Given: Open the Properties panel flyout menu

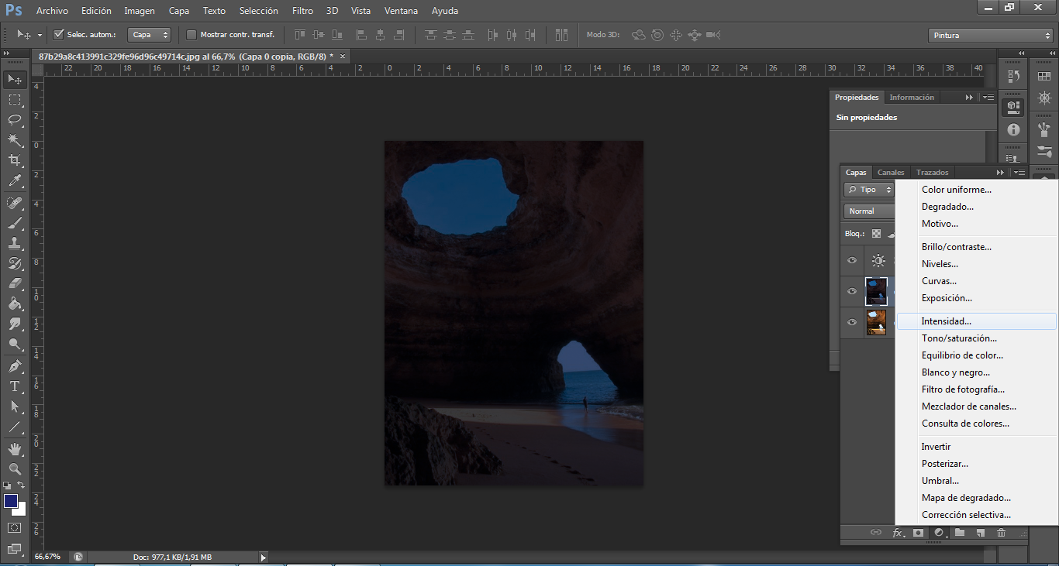Looking at the screenshot, I should [x=988, y=98].
